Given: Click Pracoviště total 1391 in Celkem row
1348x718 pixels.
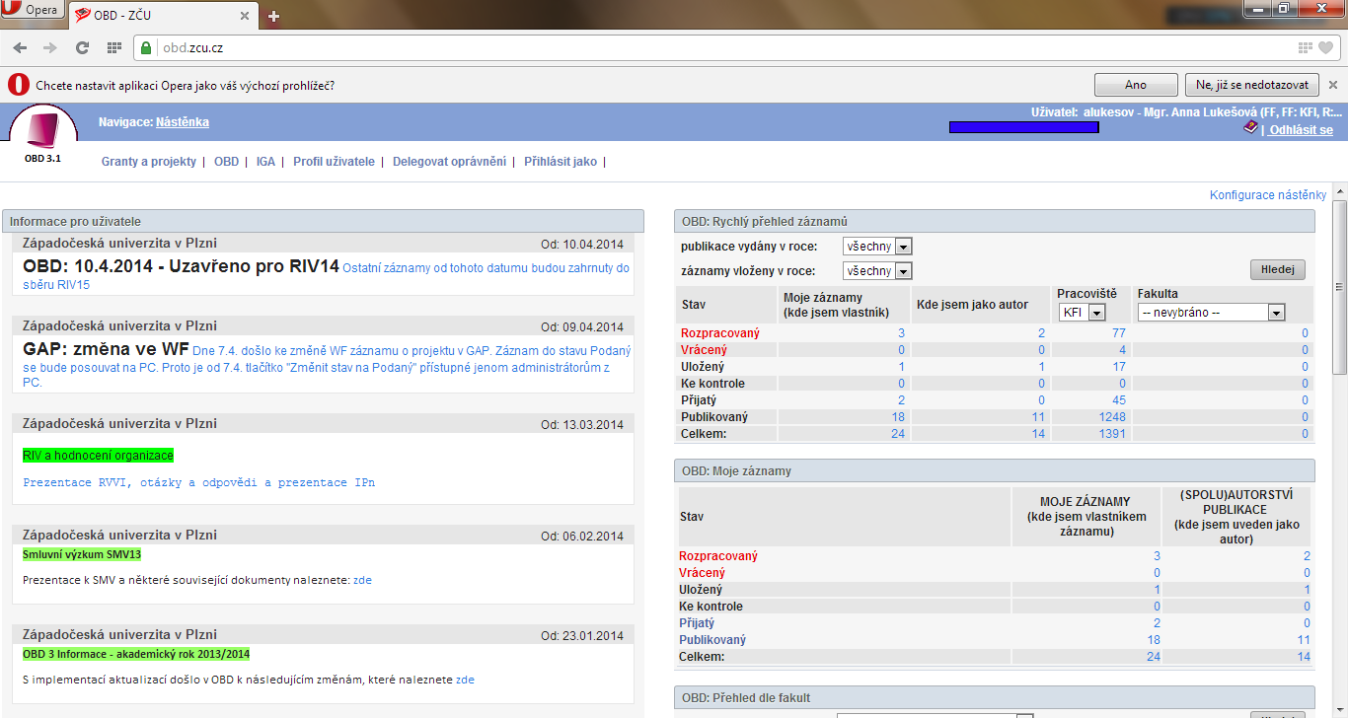Looking at the screenshot, I should [1112, 434].
